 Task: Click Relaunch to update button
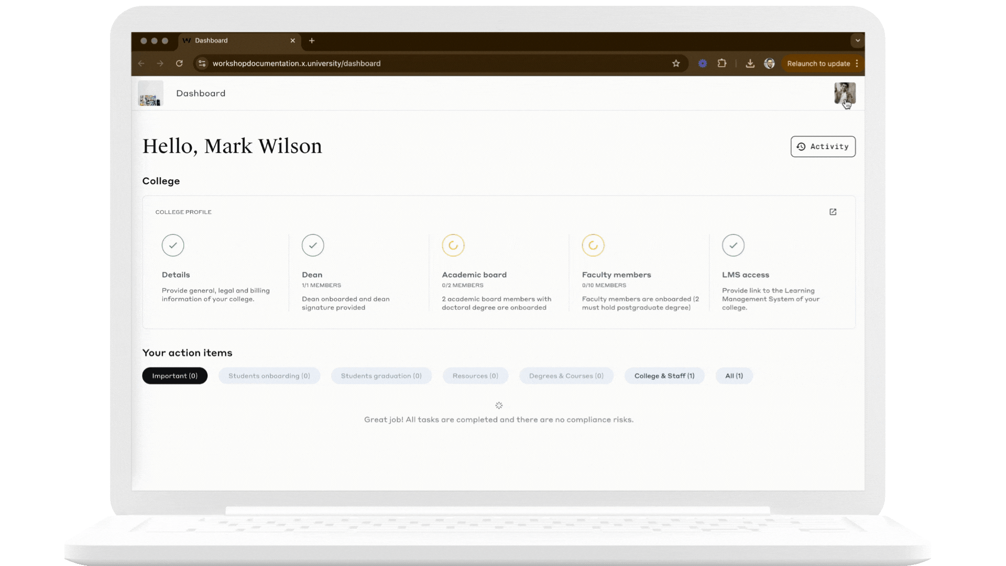[x=818, y=63]
